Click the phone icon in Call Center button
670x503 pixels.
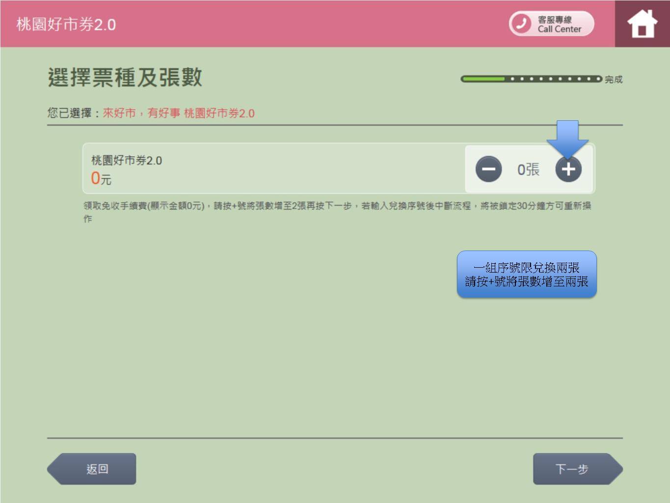[x=521, y=24]
